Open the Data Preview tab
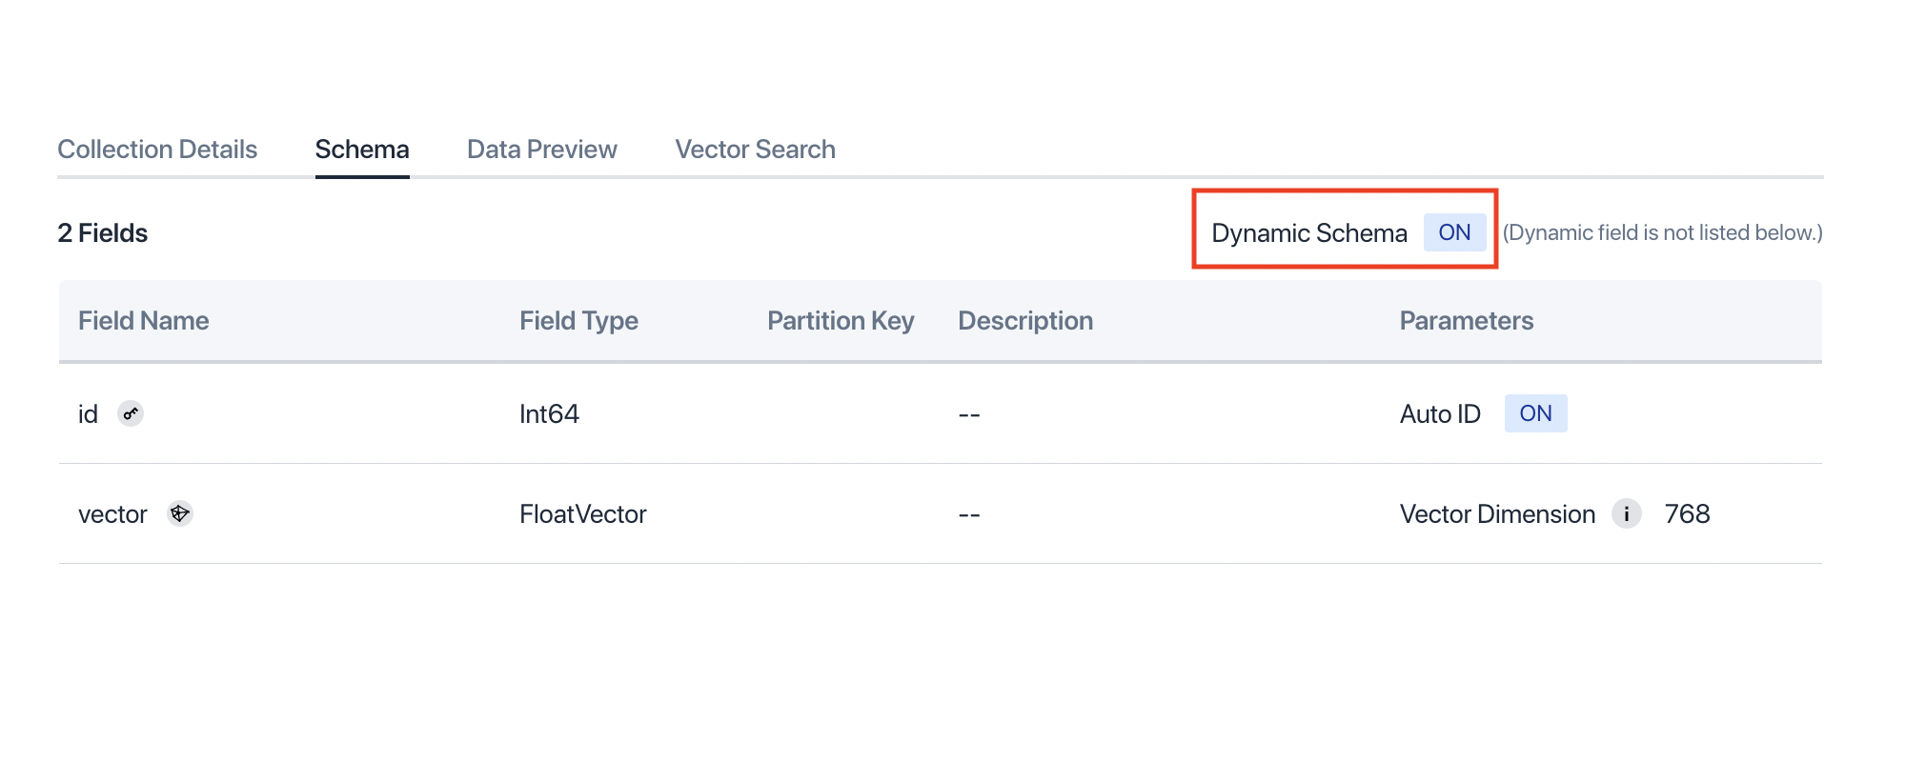 [541, 149]
